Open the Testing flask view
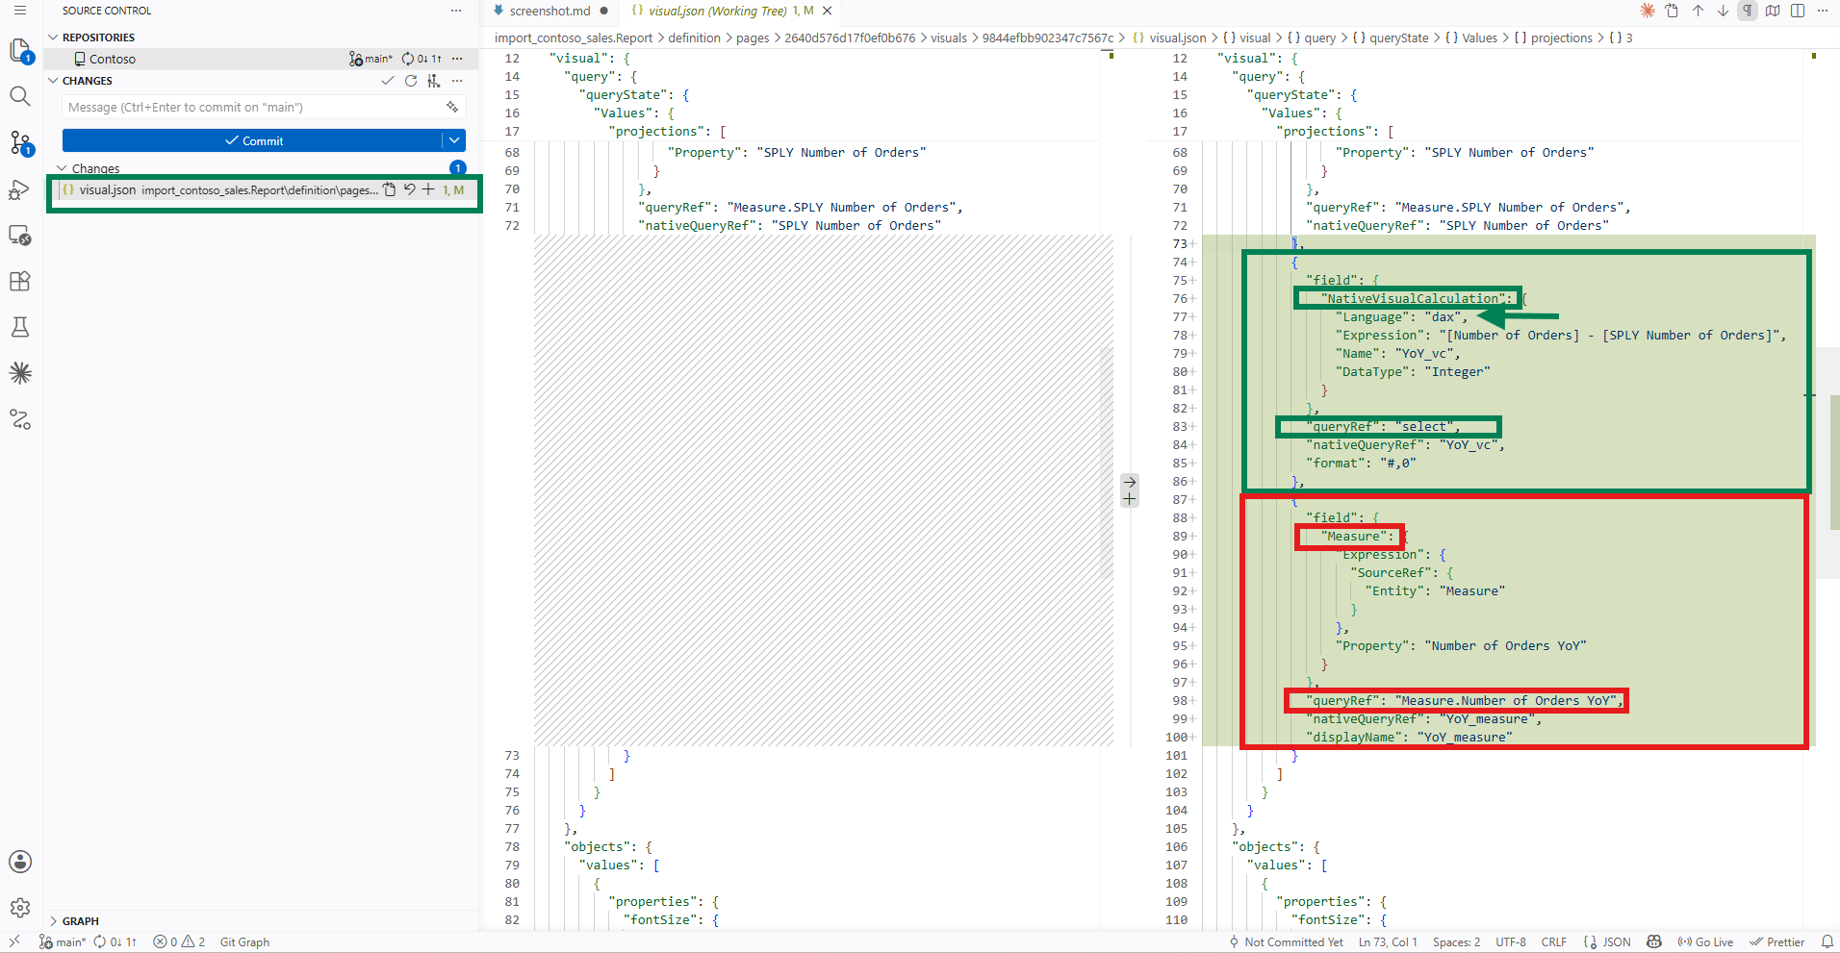Viewport: 1840px width, 953px height. (x=20, y=327)
